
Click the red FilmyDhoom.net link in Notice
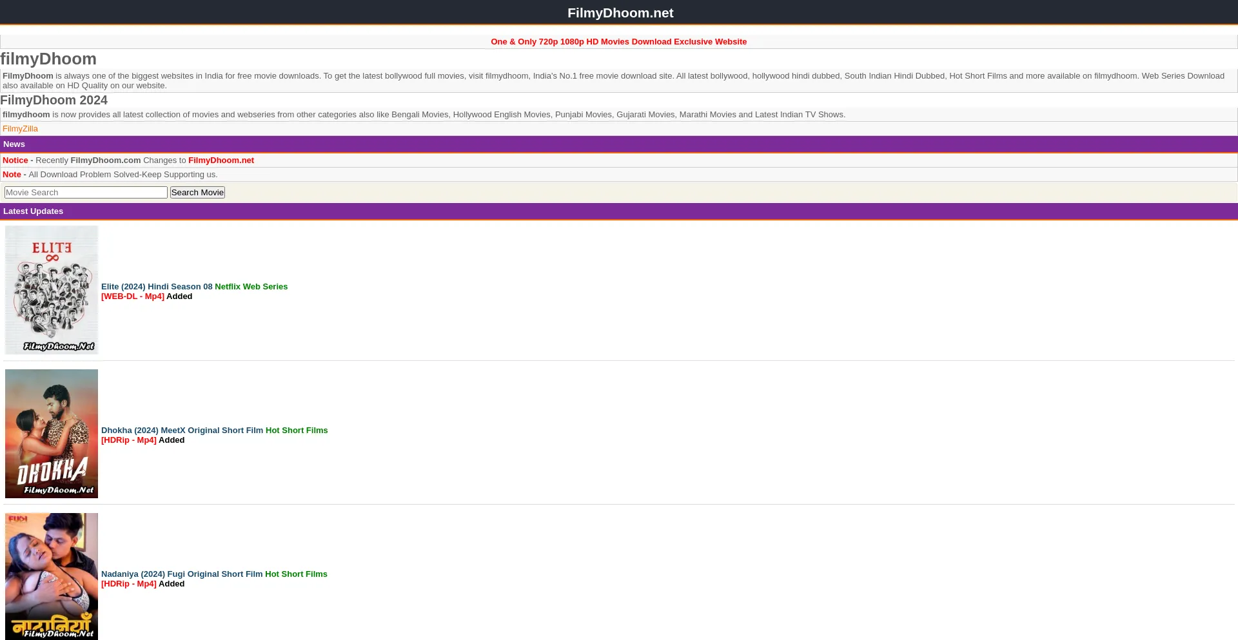pyautogui.click(x=221, y=160)
